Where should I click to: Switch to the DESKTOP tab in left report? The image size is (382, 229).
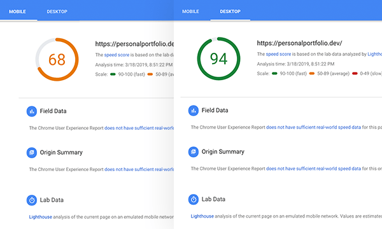coord(57,11)
